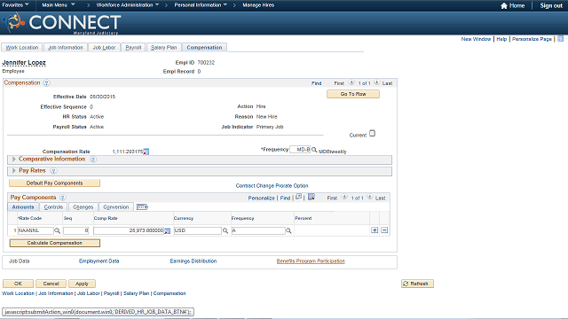The image size is (568, 319).
Task: View all pay components icon
Action: pyautogui.click(x=298, y=197)
